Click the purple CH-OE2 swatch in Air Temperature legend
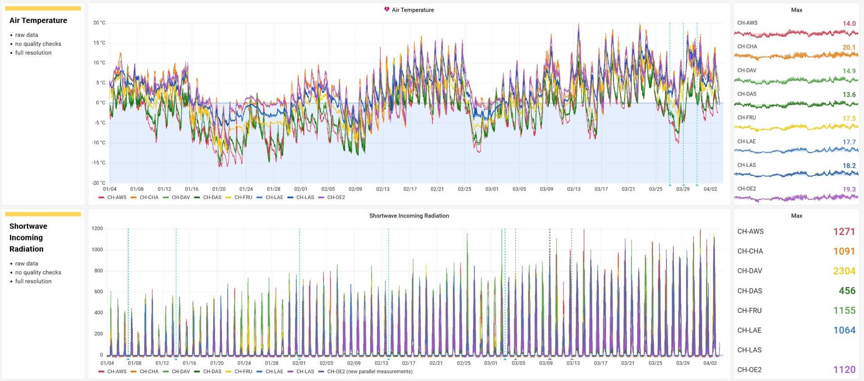864x381 pixels. coord(321,197)
